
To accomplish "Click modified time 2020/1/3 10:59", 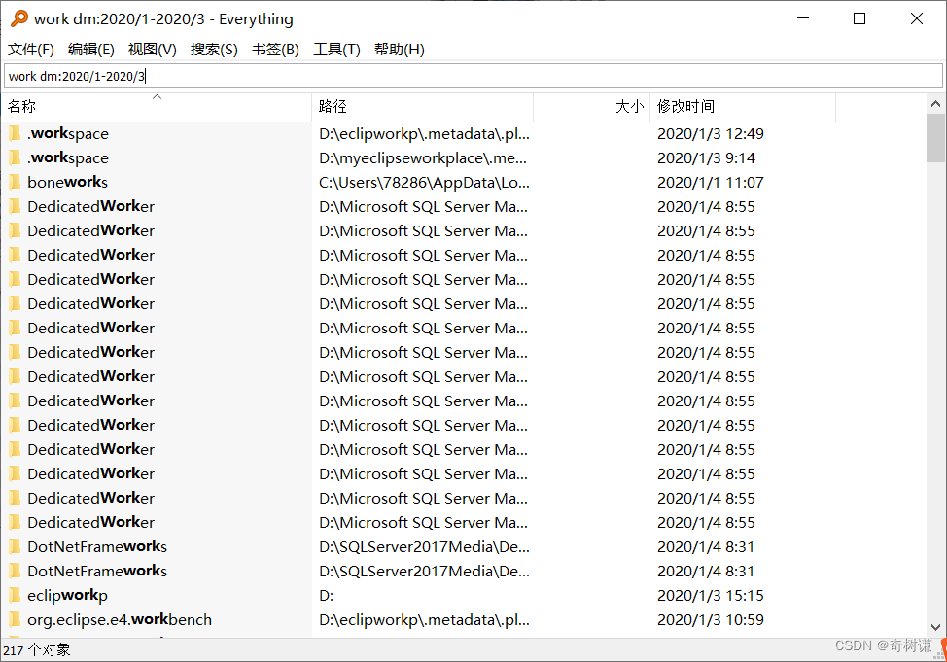I will pyautogui.click(x=710, y=620).
